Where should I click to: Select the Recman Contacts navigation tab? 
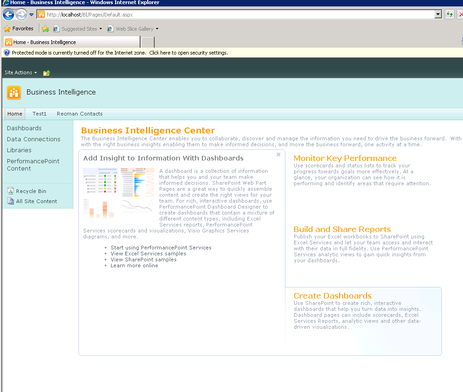click(80, 114)
